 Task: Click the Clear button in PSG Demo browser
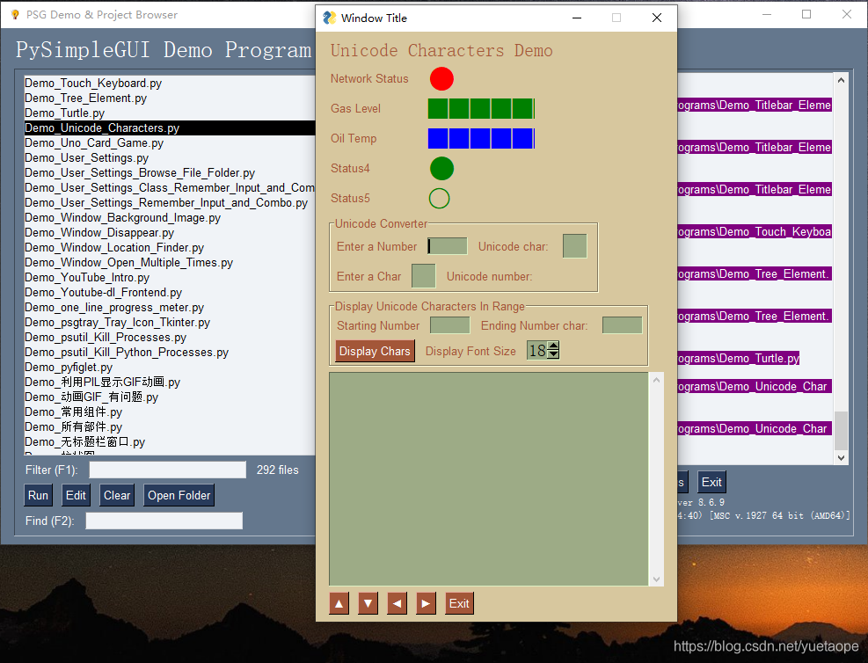pyautogui.click(x=117, y=495)
